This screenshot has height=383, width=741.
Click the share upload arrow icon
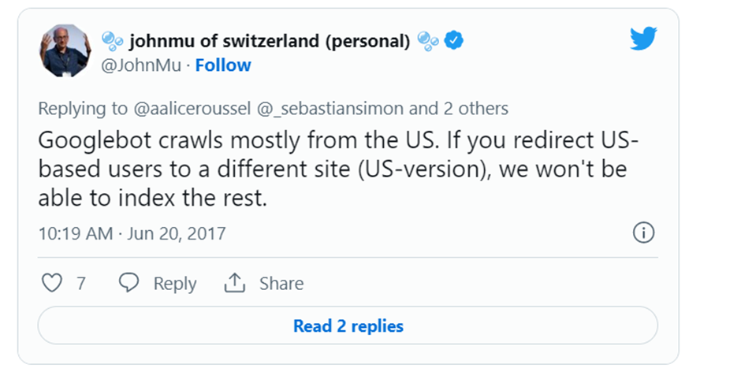pos(235,283)
